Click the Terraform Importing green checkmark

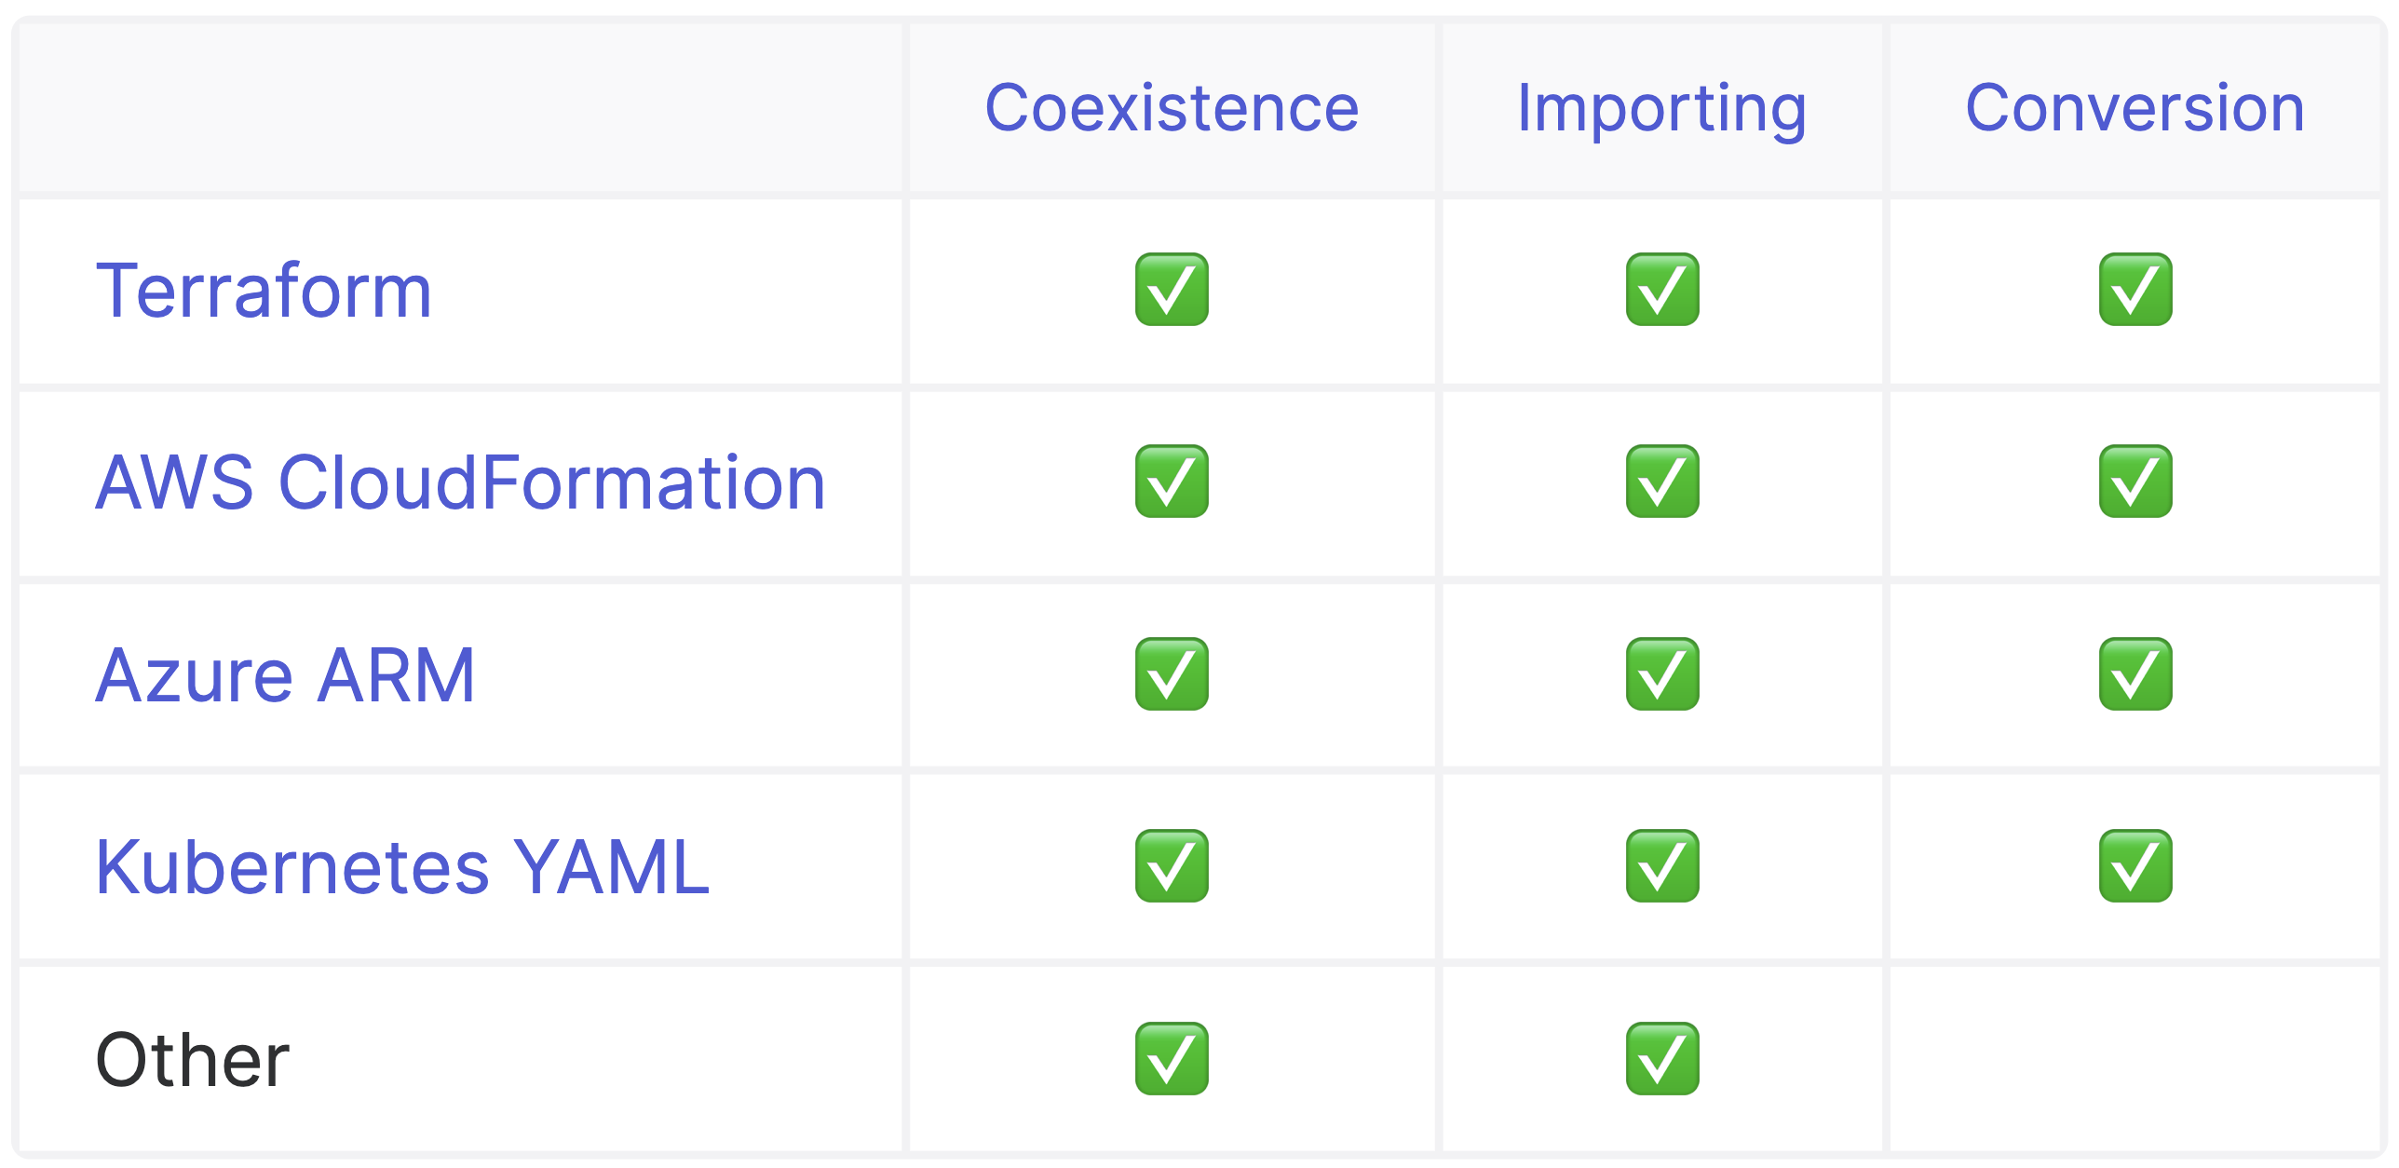pos(1662,290)
